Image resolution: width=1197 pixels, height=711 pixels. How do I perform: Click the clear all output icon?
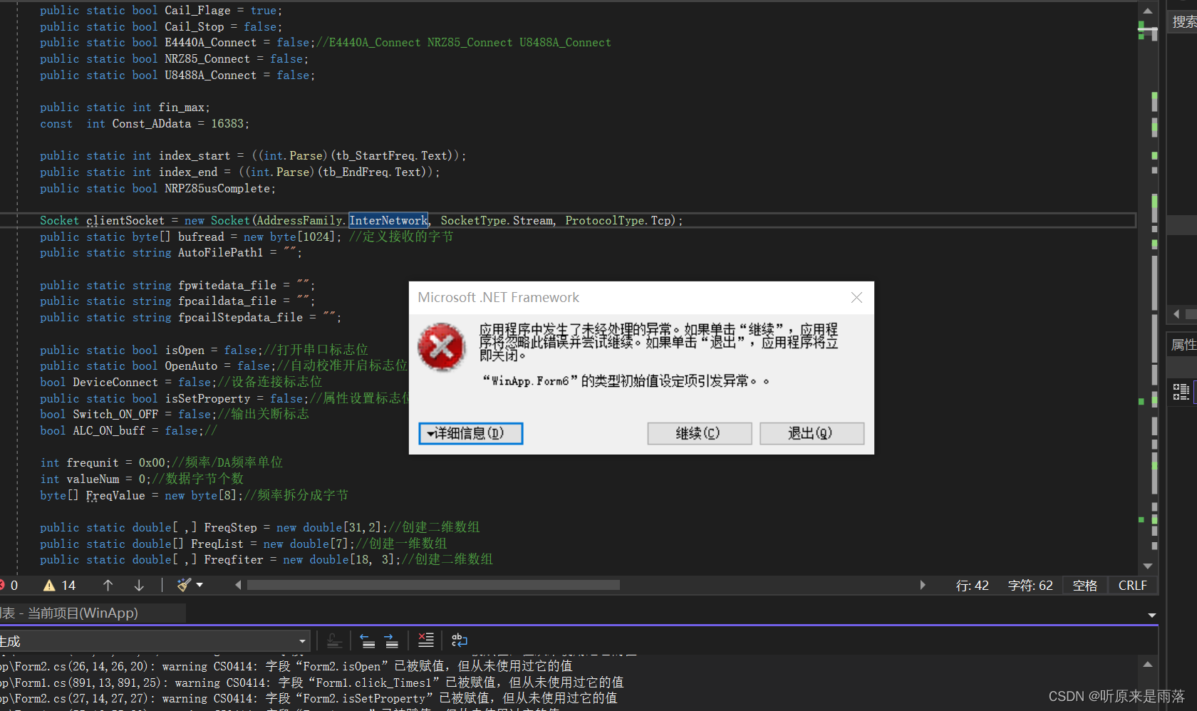click(x=425, y=640)
